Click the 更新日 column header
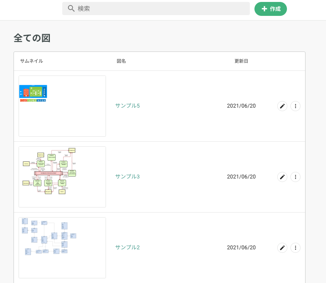 [x=241, y=61]
